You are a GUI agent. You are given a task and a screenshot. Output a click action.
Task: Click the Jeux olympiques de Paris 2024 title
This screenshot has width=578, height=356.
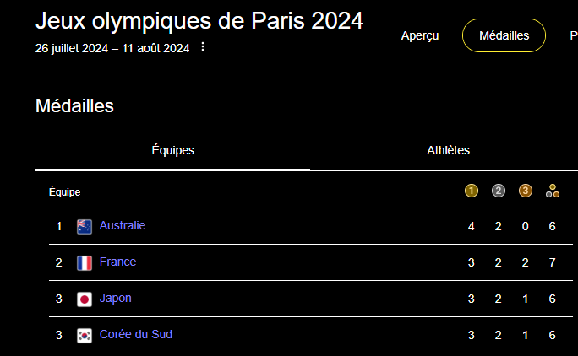(x=199, y=21)
